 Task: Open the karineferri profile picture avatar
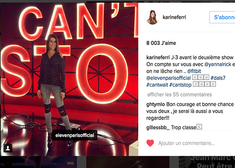tap(152, 17)
